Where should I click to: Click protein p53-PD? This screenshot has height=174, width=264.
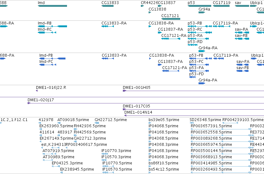pos(192,77)
